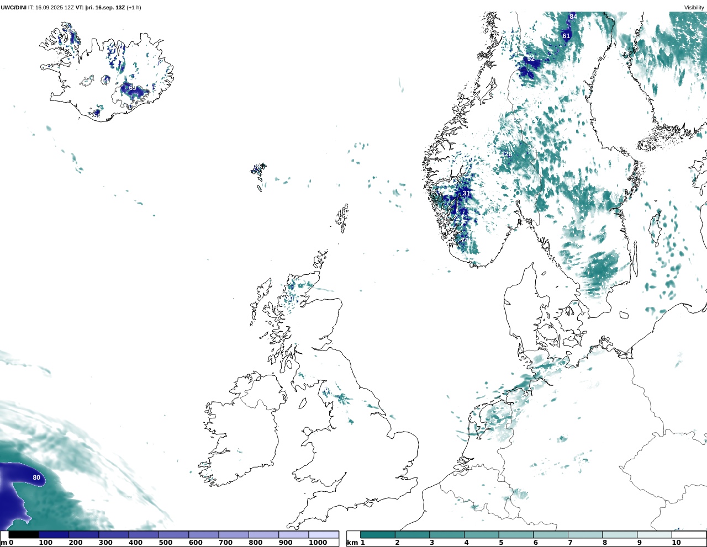Click the 300–400 m legend swatch
The height and width of the screenshot is (547, 707).
point(113,534)
